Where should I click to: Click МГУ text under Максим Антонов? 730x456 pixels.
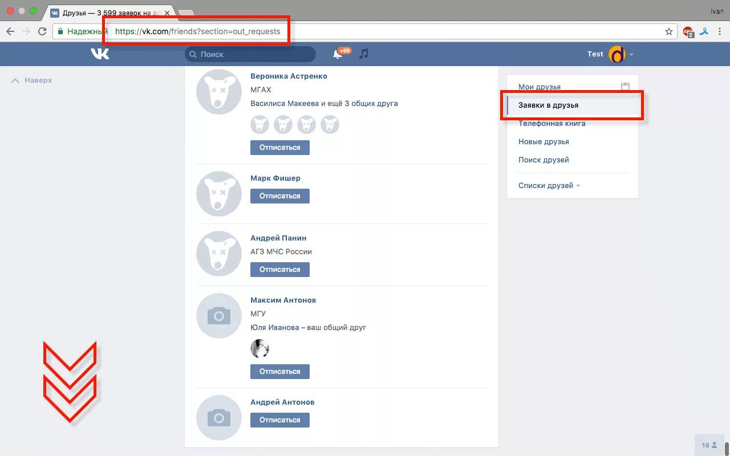258,313
